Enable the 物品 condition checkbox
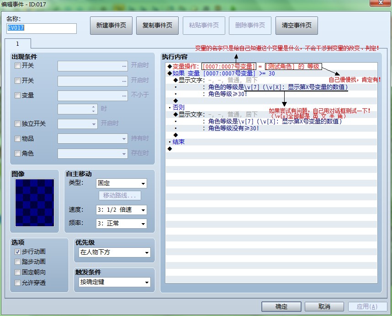Screen dimensions: 392x316 pos(17,139)
